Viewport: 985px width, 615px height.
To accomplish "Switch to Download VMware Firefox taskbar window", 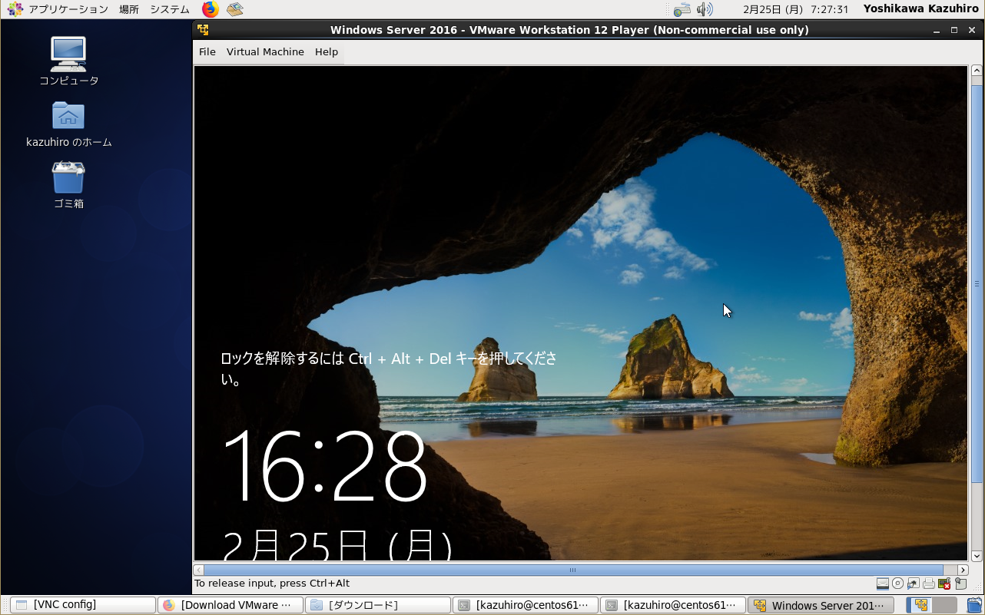I will 230,605.
